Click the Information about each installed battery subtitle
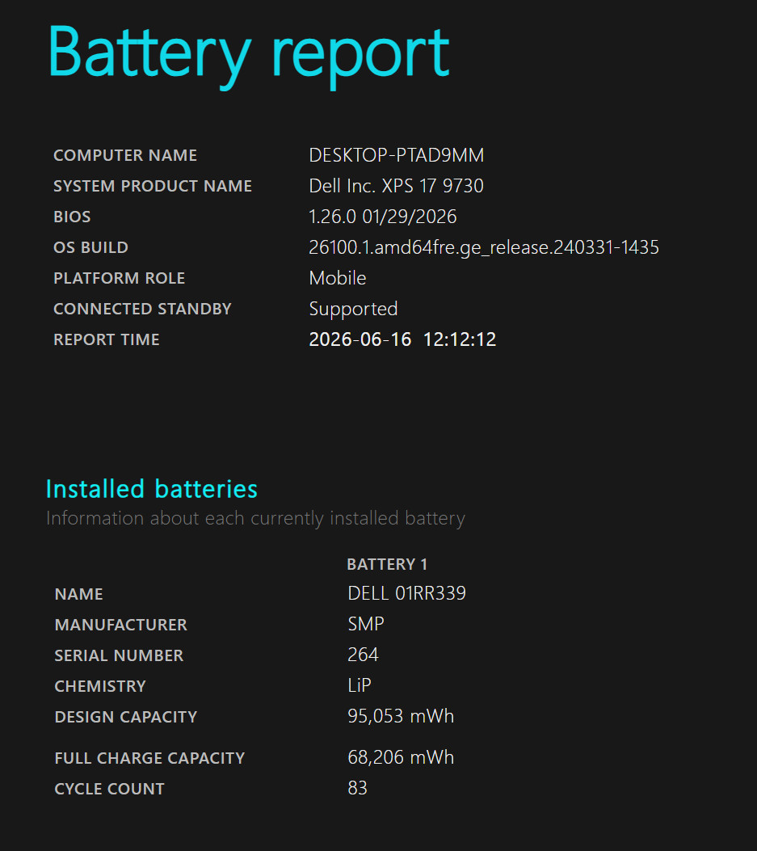Screen dimensions: 757x851 click(x=255, y=518)
